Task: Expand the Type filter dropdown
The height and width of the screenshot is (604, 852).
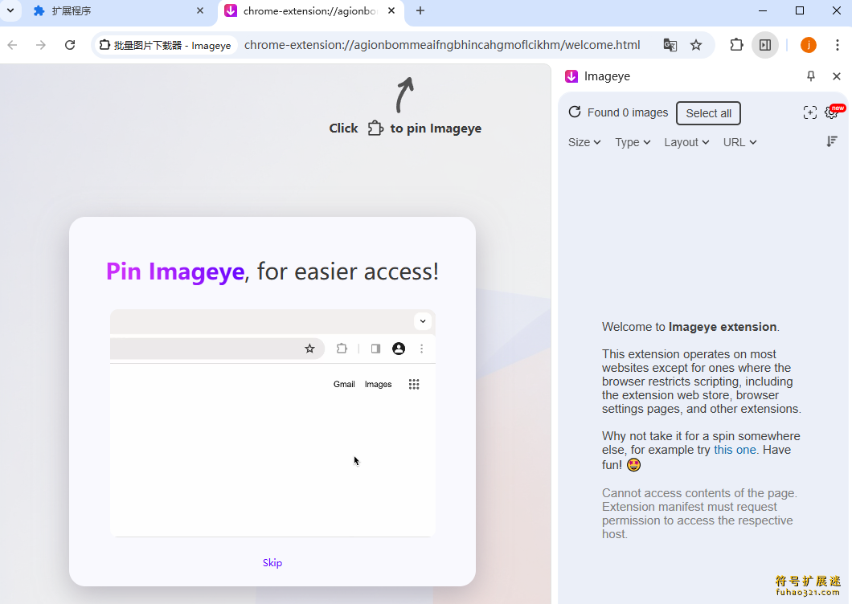Action: [633, 142]
